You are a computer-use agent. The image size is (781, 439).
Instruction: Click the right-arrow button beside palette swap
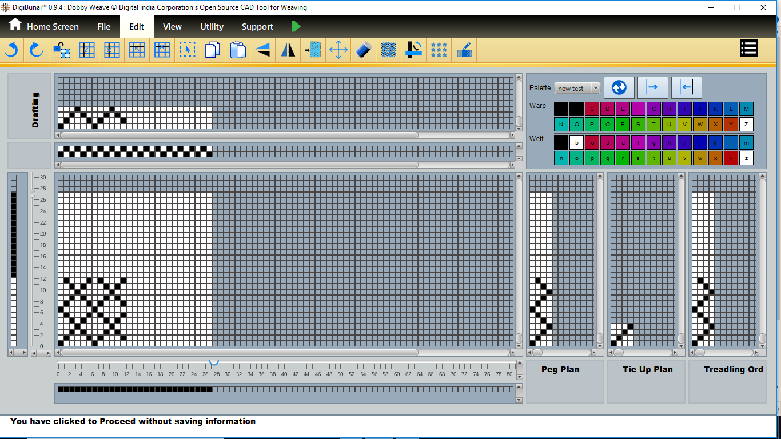pyautogui.click(x=652, y=87)
